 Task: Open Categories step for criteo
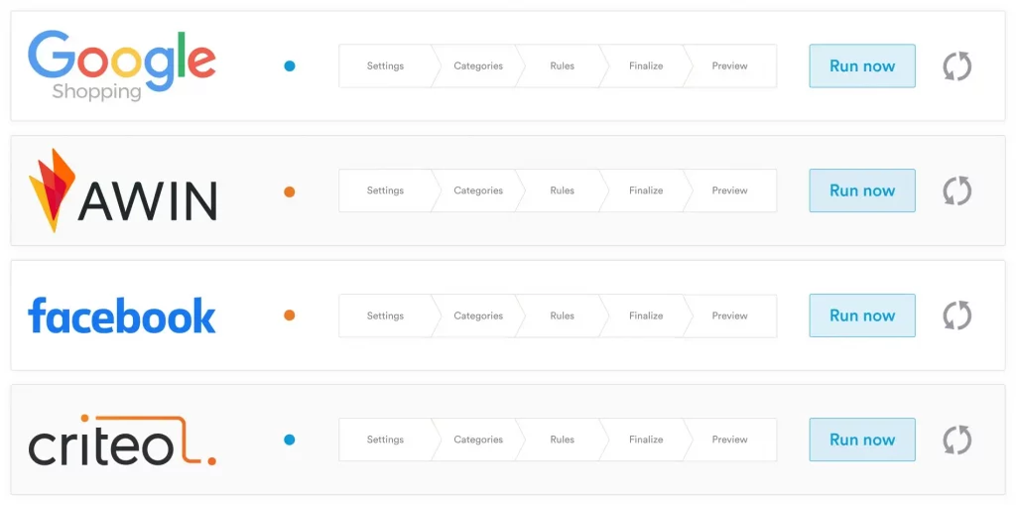[478, 440]
